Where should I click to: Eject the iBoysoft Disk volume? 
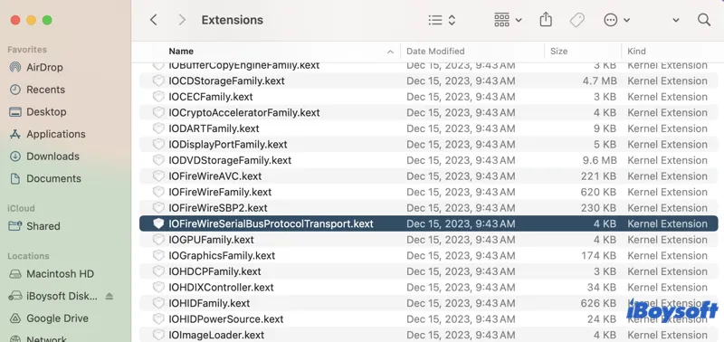[x=109, y=296]
